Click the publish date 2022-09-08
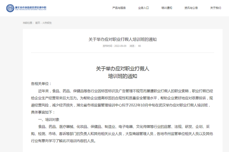The image size is (229, 152). tap(120, 46)
